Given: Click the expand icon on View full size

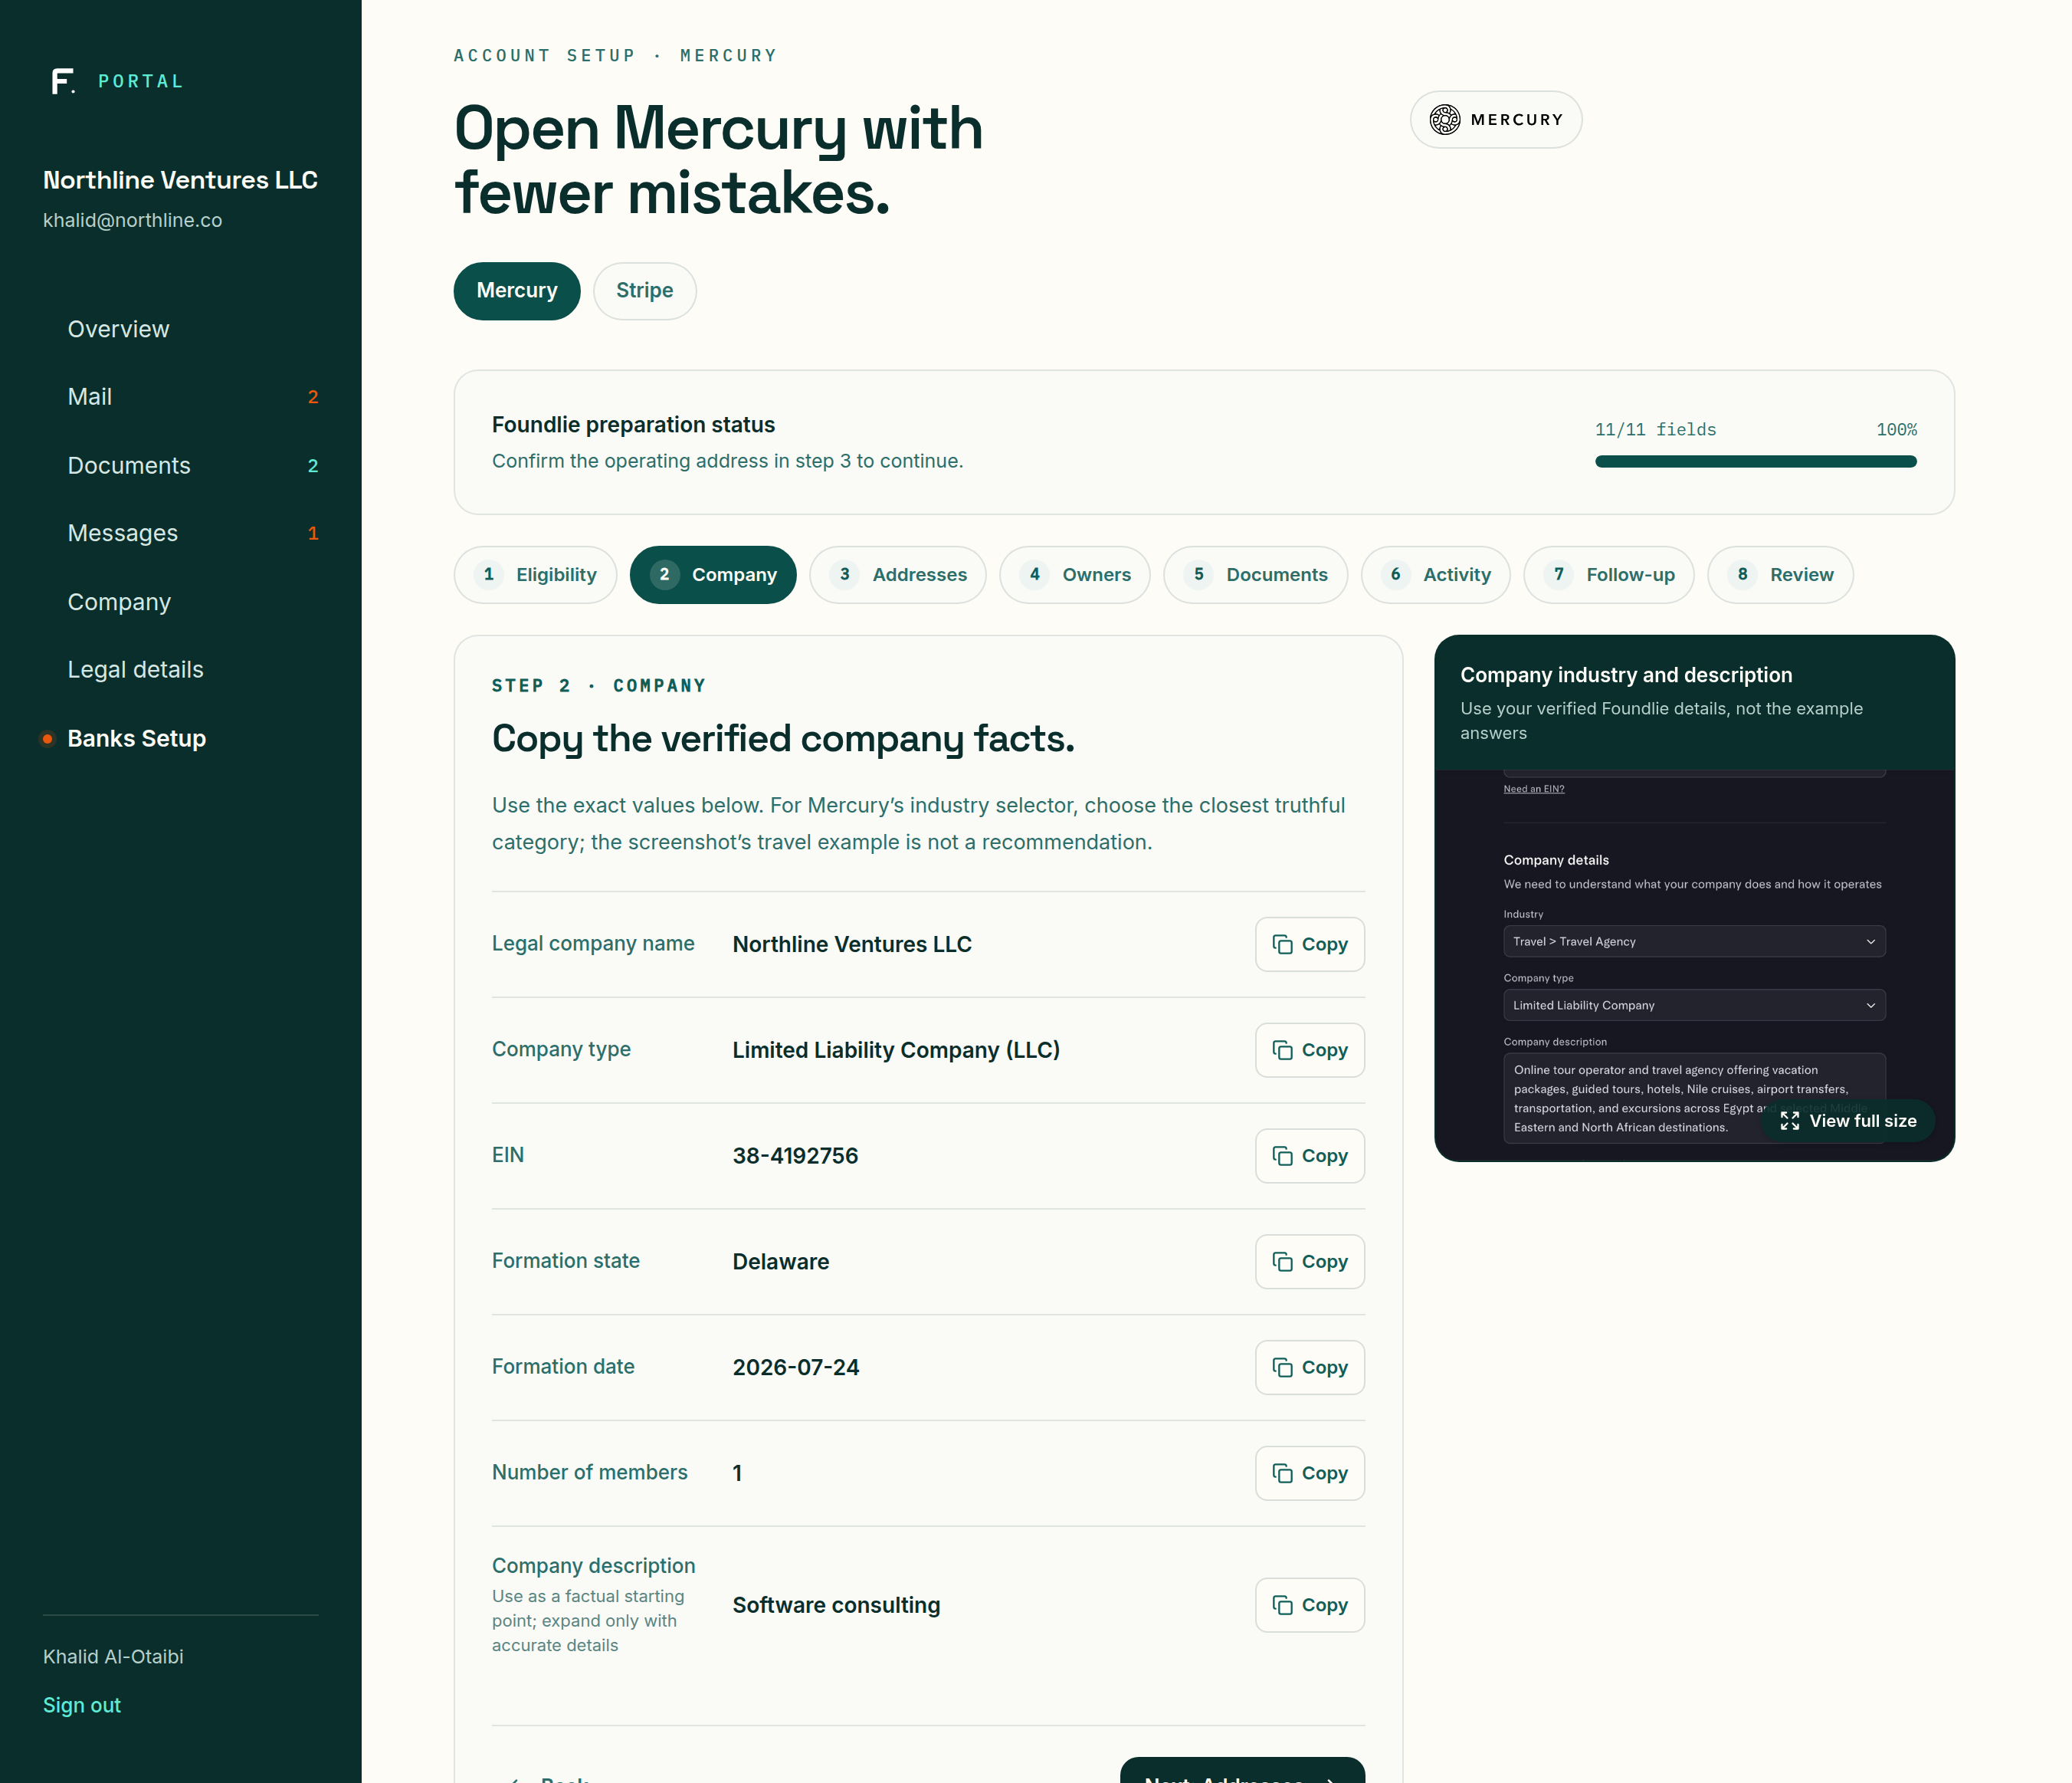Looking at the screenshot, I should (1790, 1121).
